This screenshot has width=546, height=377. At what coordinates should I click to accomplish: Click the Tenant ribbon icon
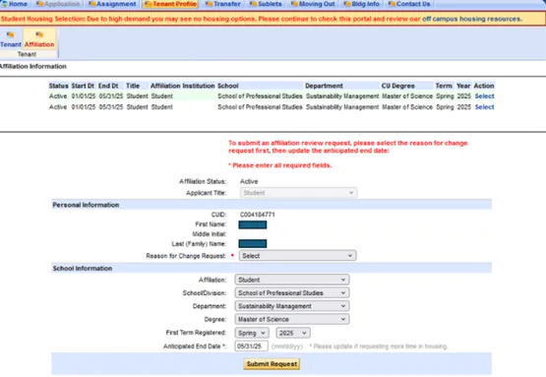click(x=11, y=39)
